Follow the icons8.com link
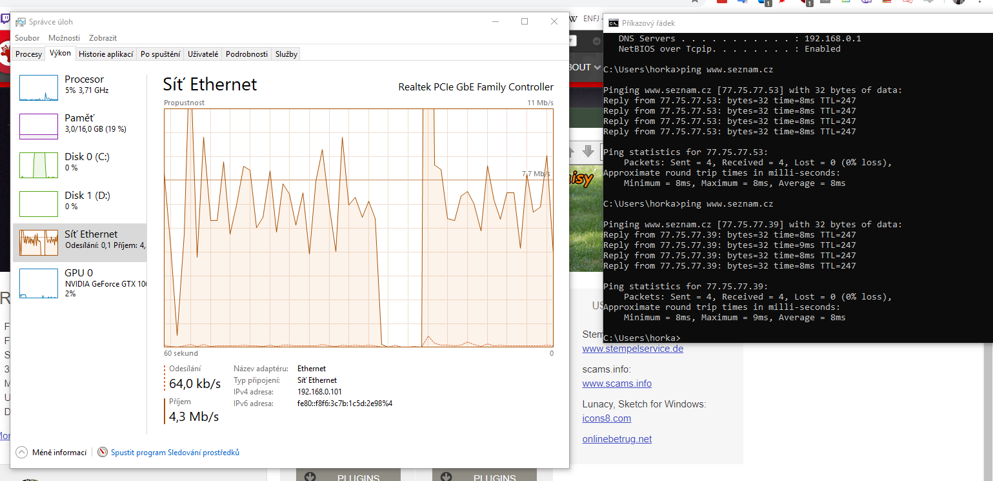Image resolution: width=993 pixels, height=481 pixels. (607, 418)
